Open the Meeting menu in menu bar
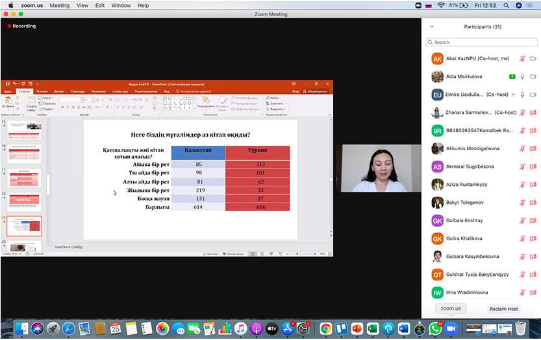The image size is (541, 340). click(59, 5)
